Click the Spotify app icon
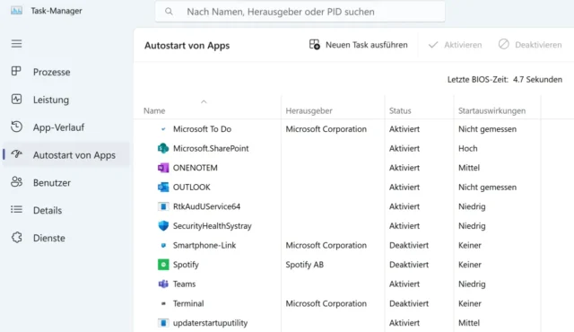Screen dimensions: 574x332 (x=163, y=265)
